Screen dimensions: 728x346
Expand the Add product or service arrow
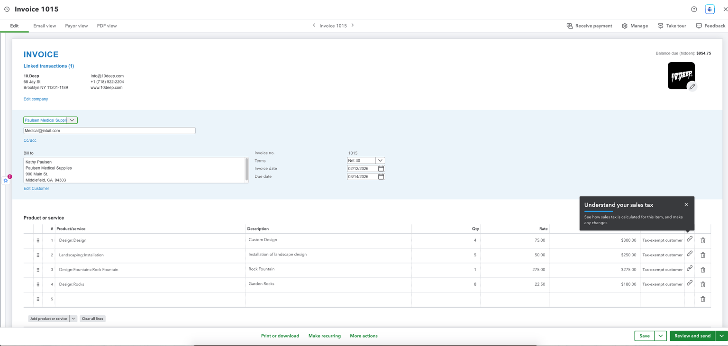pos(73,319)
